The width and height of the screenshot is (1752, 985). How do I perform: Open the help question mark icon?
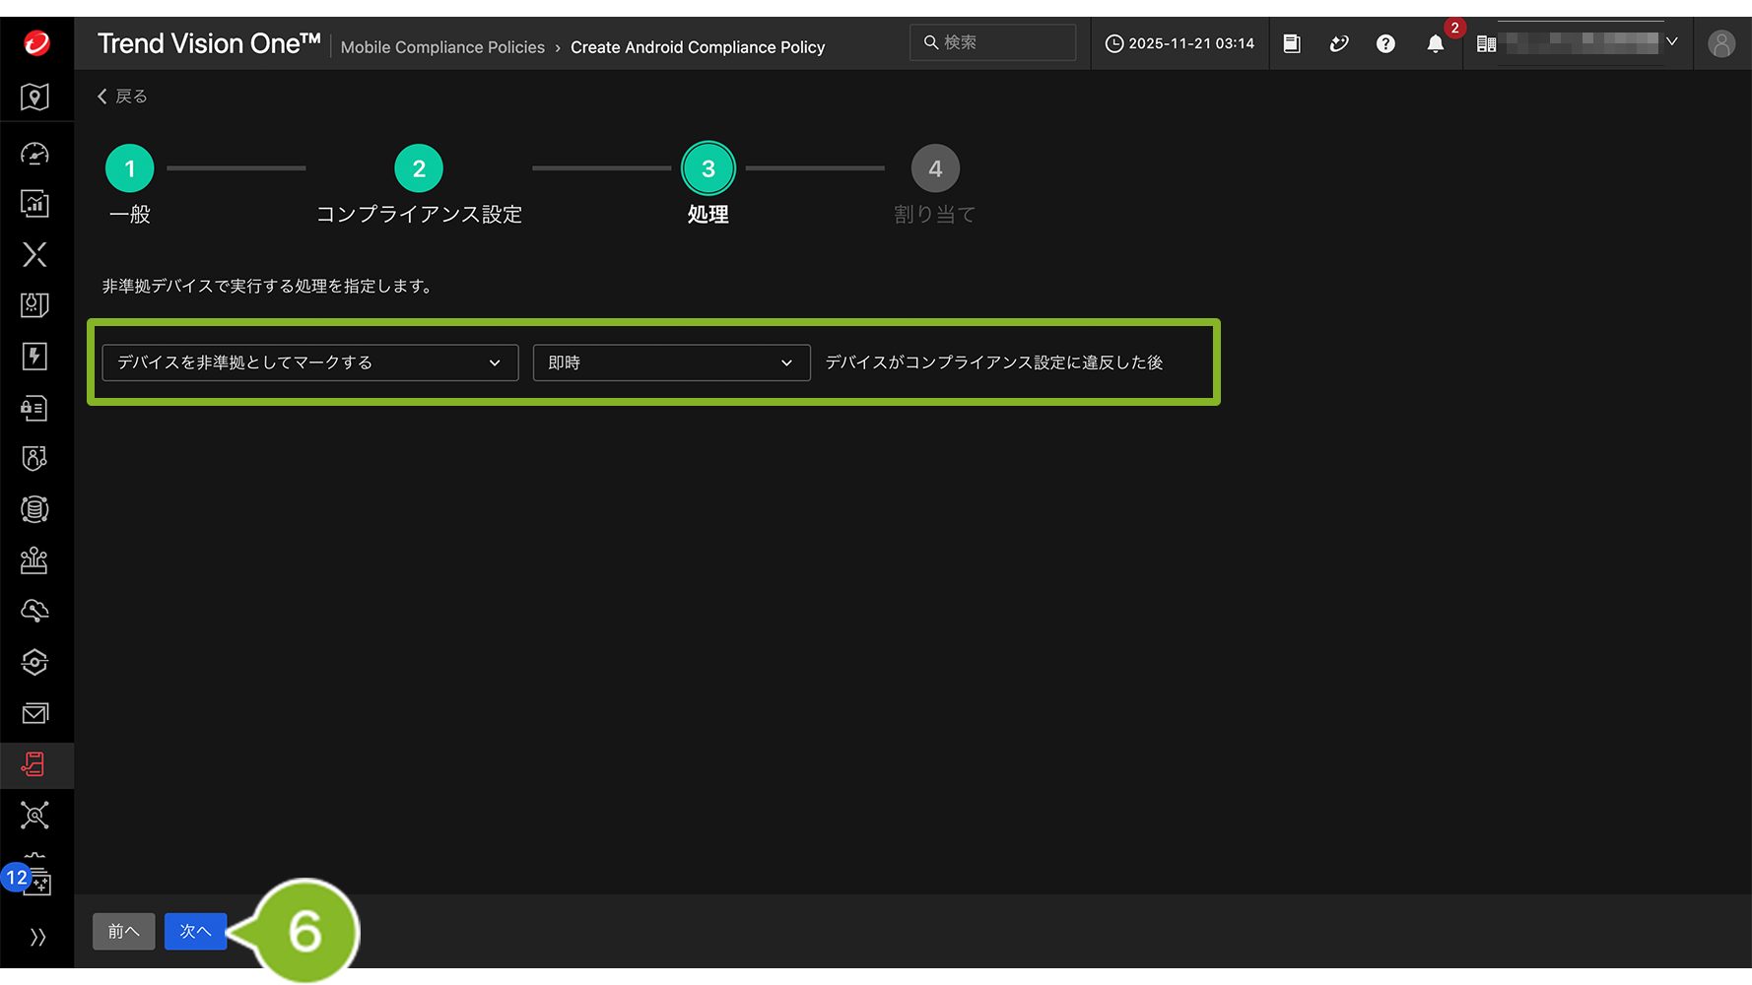1385,44
